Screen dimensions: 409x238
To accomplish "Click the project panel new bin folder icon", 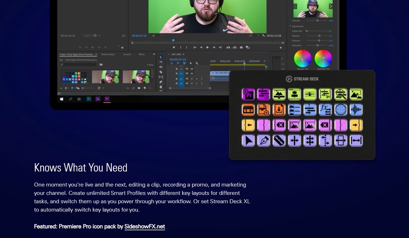I will click(139, 88).
